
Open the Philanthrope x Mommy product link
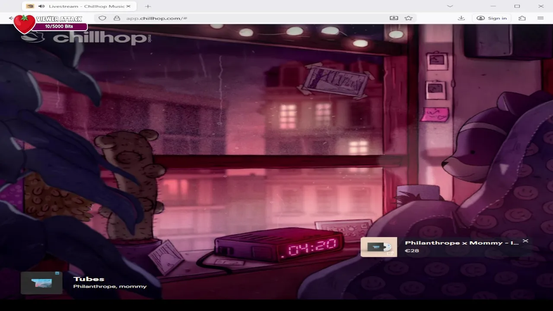(x=462, y=243)
